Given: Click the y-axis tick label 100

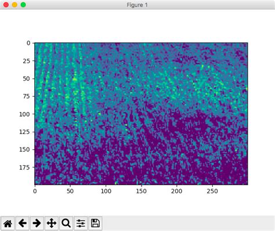Looking at the screenshot, I should 24,114.
